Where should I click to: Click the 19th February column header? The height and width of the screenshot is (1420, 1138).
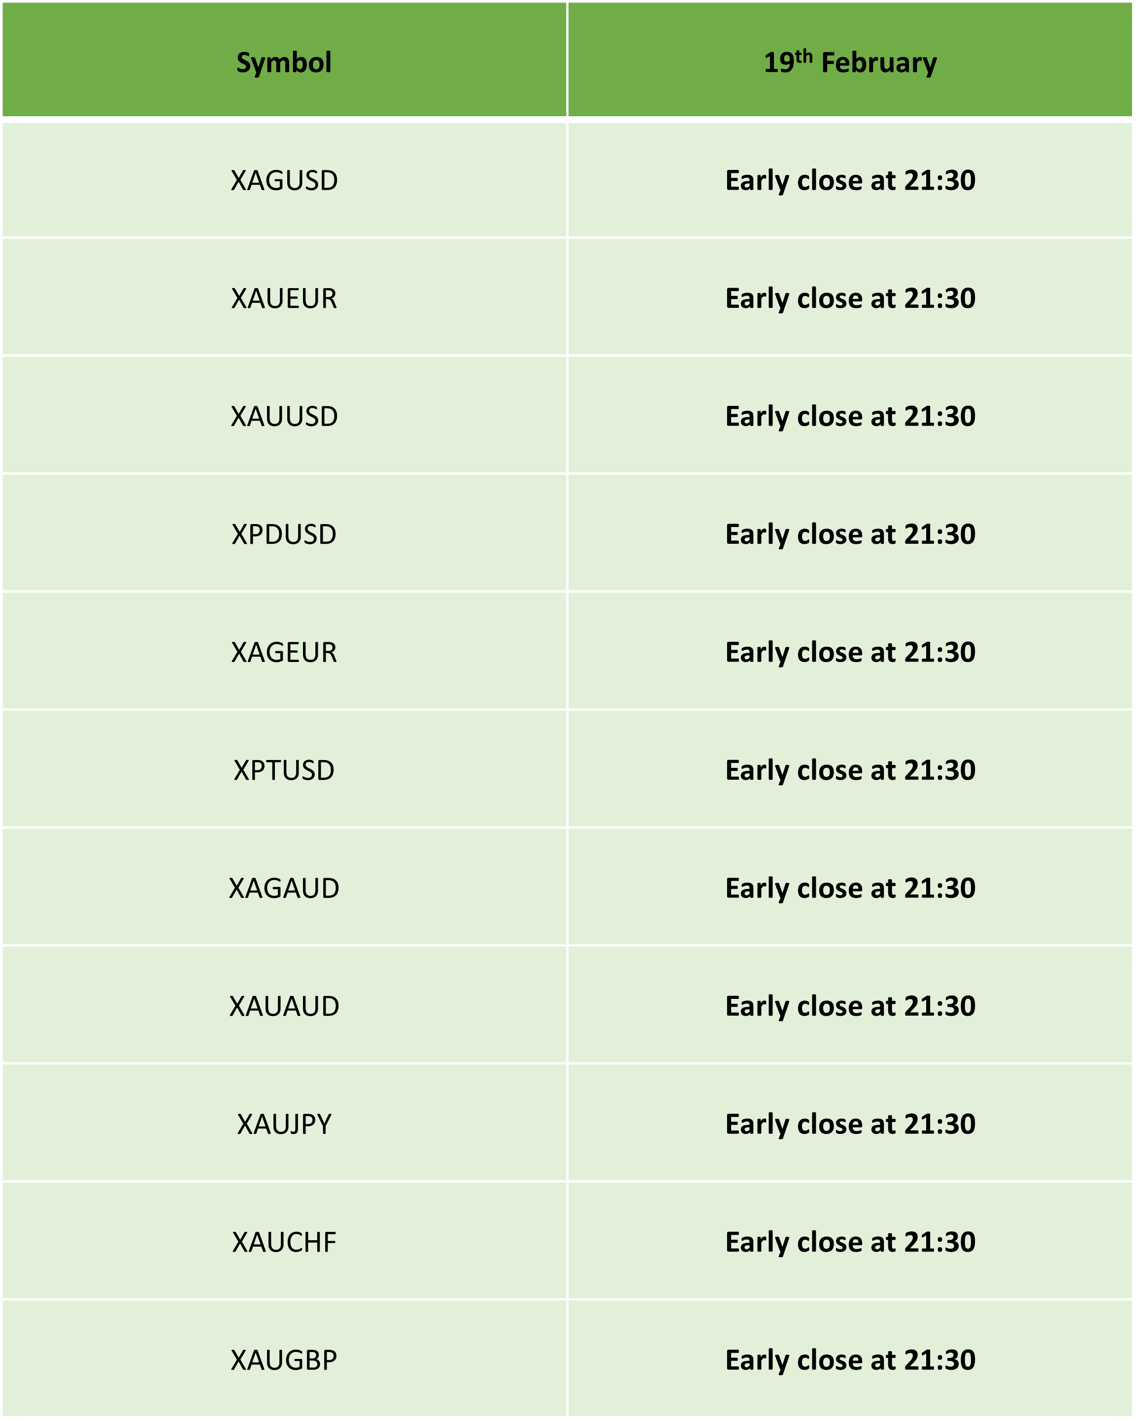pos(850,60)
